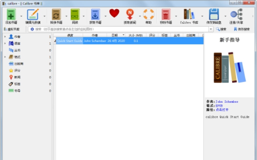Viewport: 257px width, 160px height.
Task: Sort by 出版商 publisher column header
Action: tap(191, 35)
